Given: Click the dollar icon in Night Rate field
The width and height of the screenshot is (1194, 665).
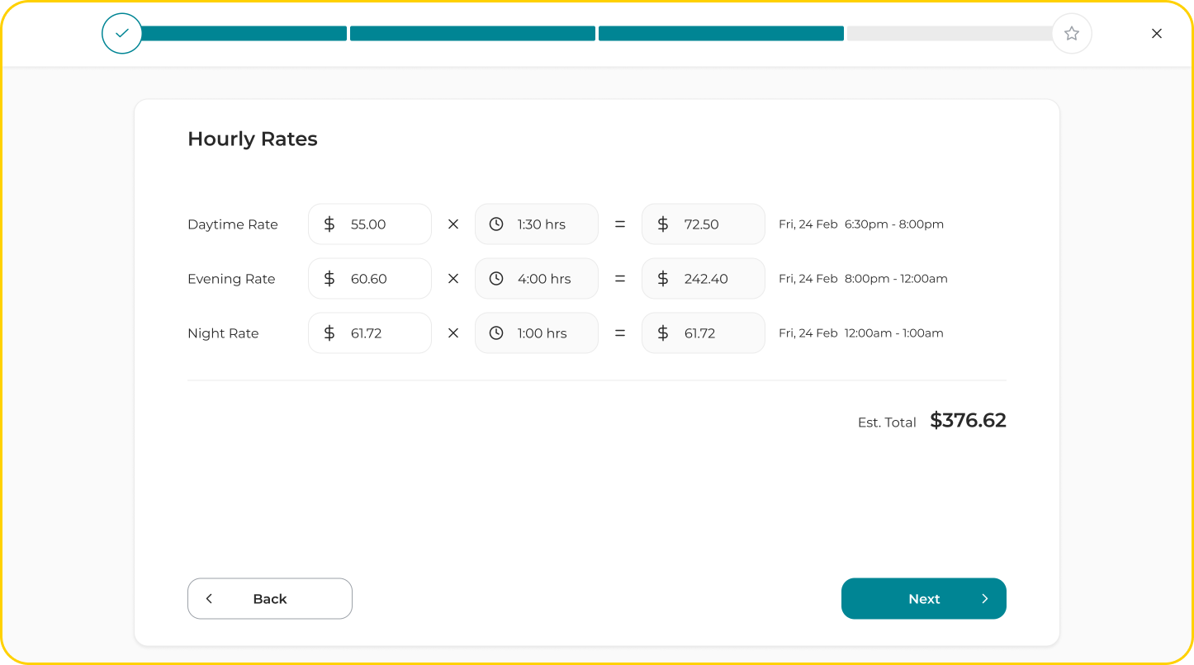Looking at the screenshot, I should click(x=329, y=333).
